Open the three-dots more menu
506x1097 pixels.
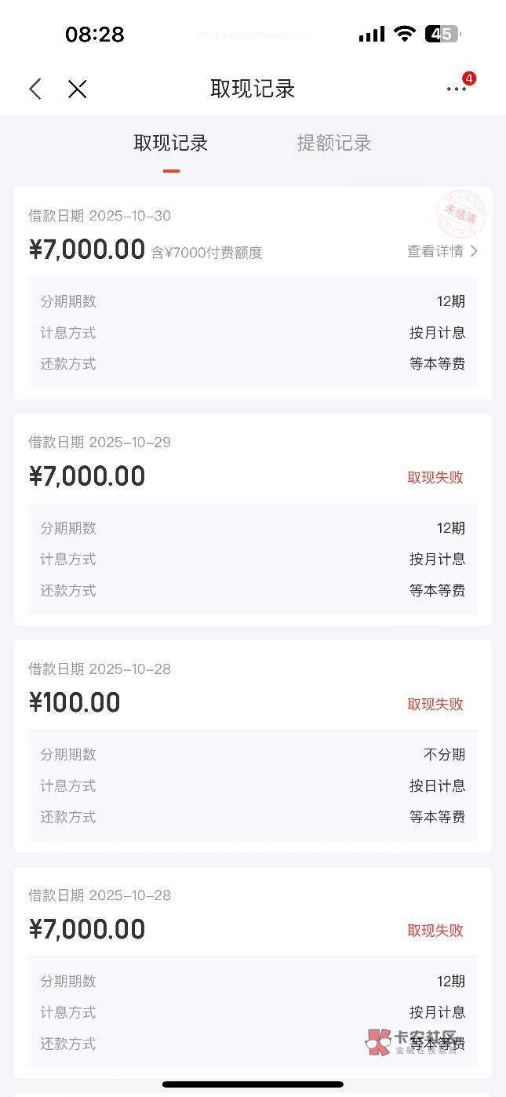point(456,89)
